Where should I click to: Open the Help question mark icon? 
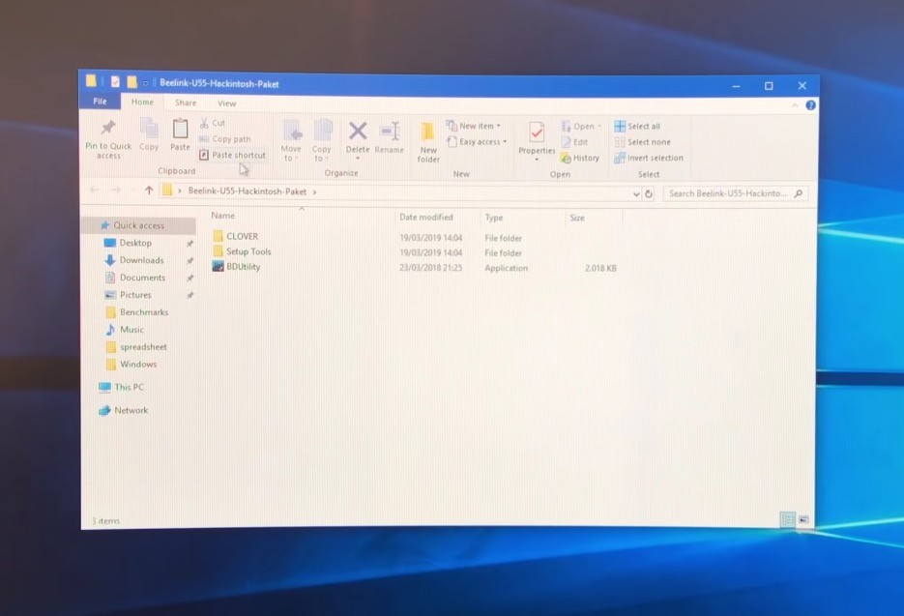810,105
